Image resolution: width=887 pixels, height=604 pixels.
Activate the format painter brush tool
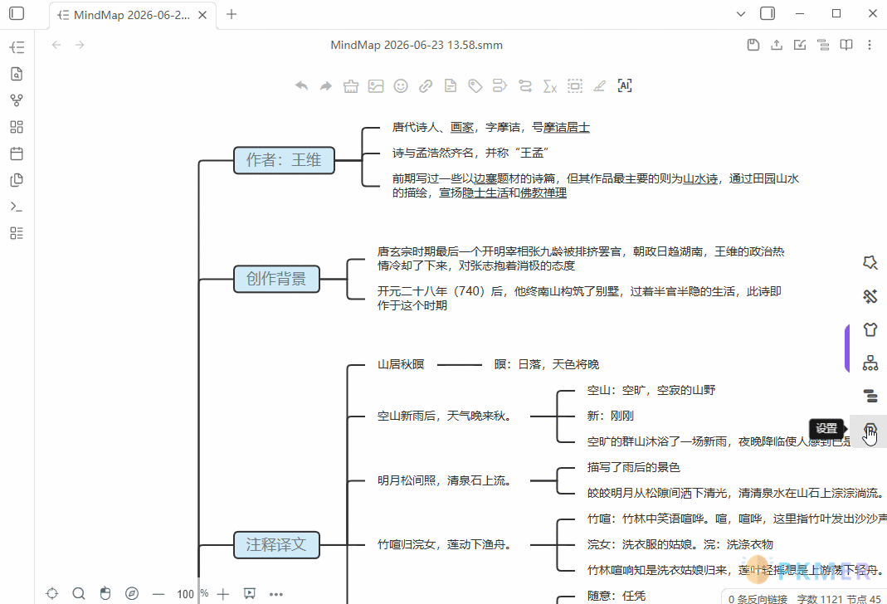[351, 86]
